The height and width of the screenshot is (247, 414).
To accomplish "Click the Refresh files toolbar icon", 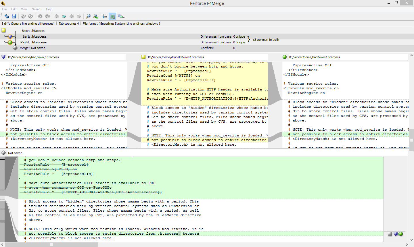I will 6,16.
